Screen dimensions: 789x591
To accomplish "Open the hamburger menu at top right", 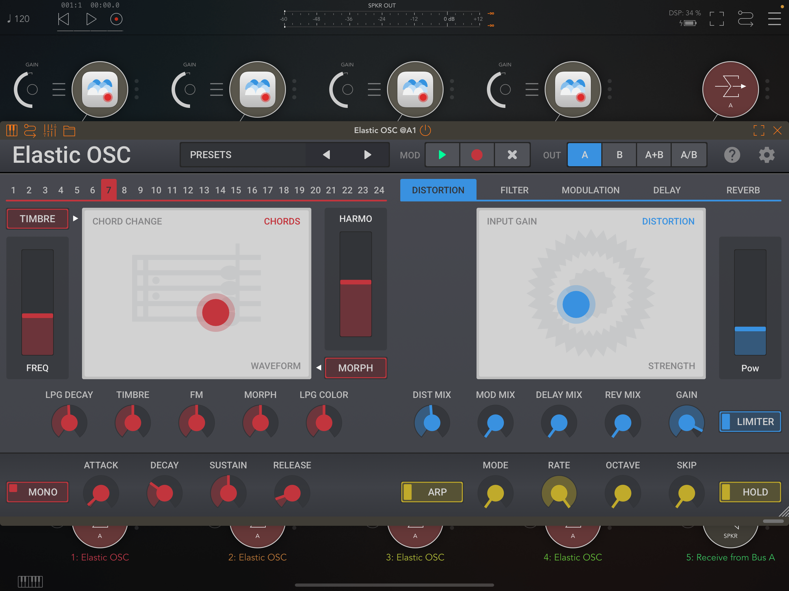I will (x=774, y=18).
